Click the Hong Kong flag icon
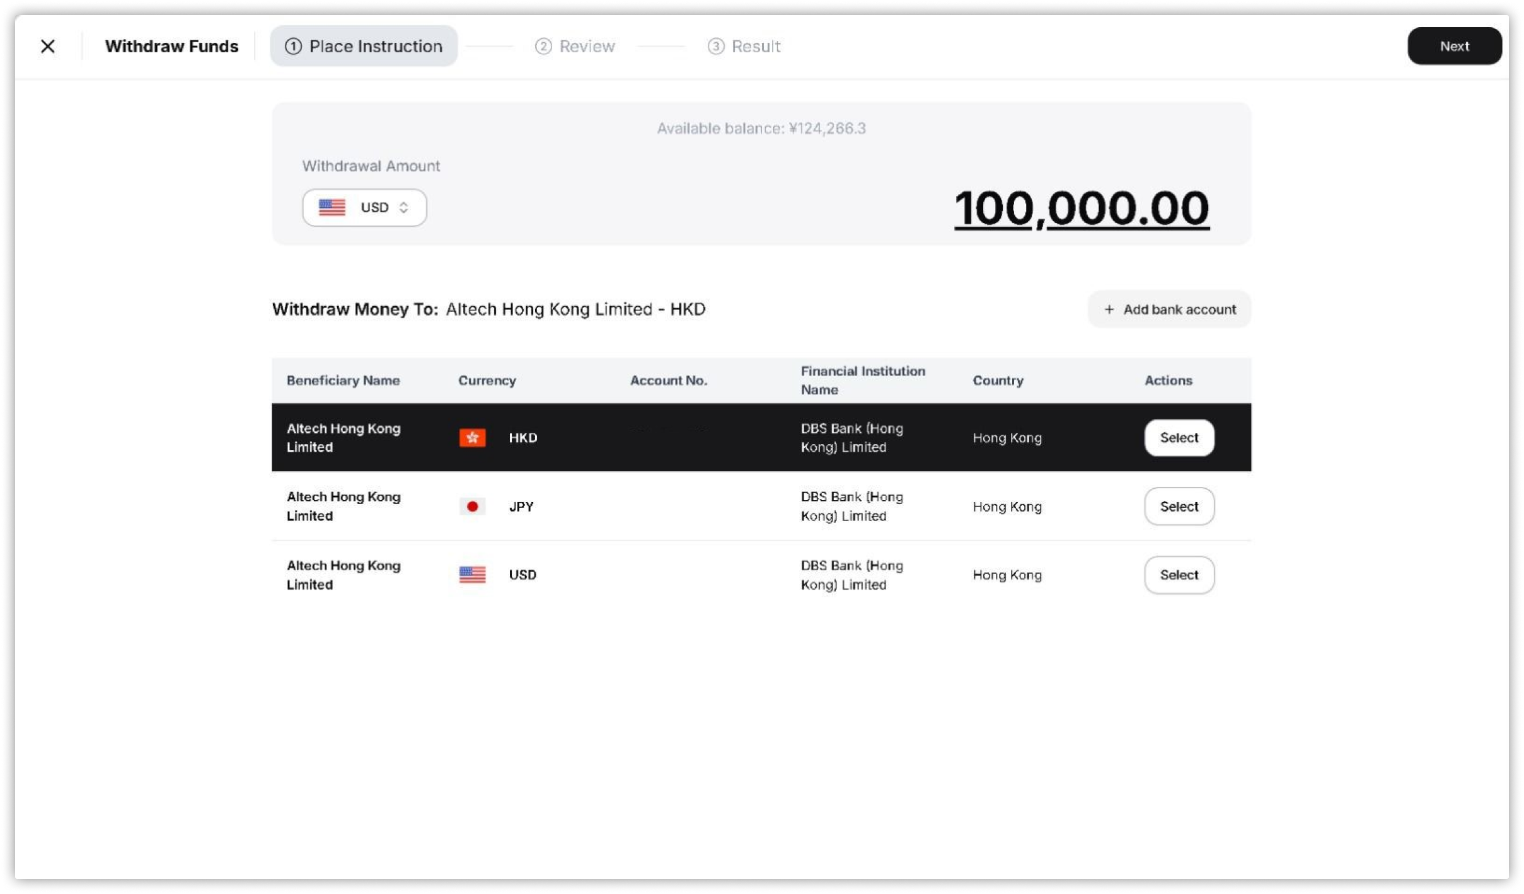The width and height of the screenshot is (1524, 894). click(x=472, y=438)
